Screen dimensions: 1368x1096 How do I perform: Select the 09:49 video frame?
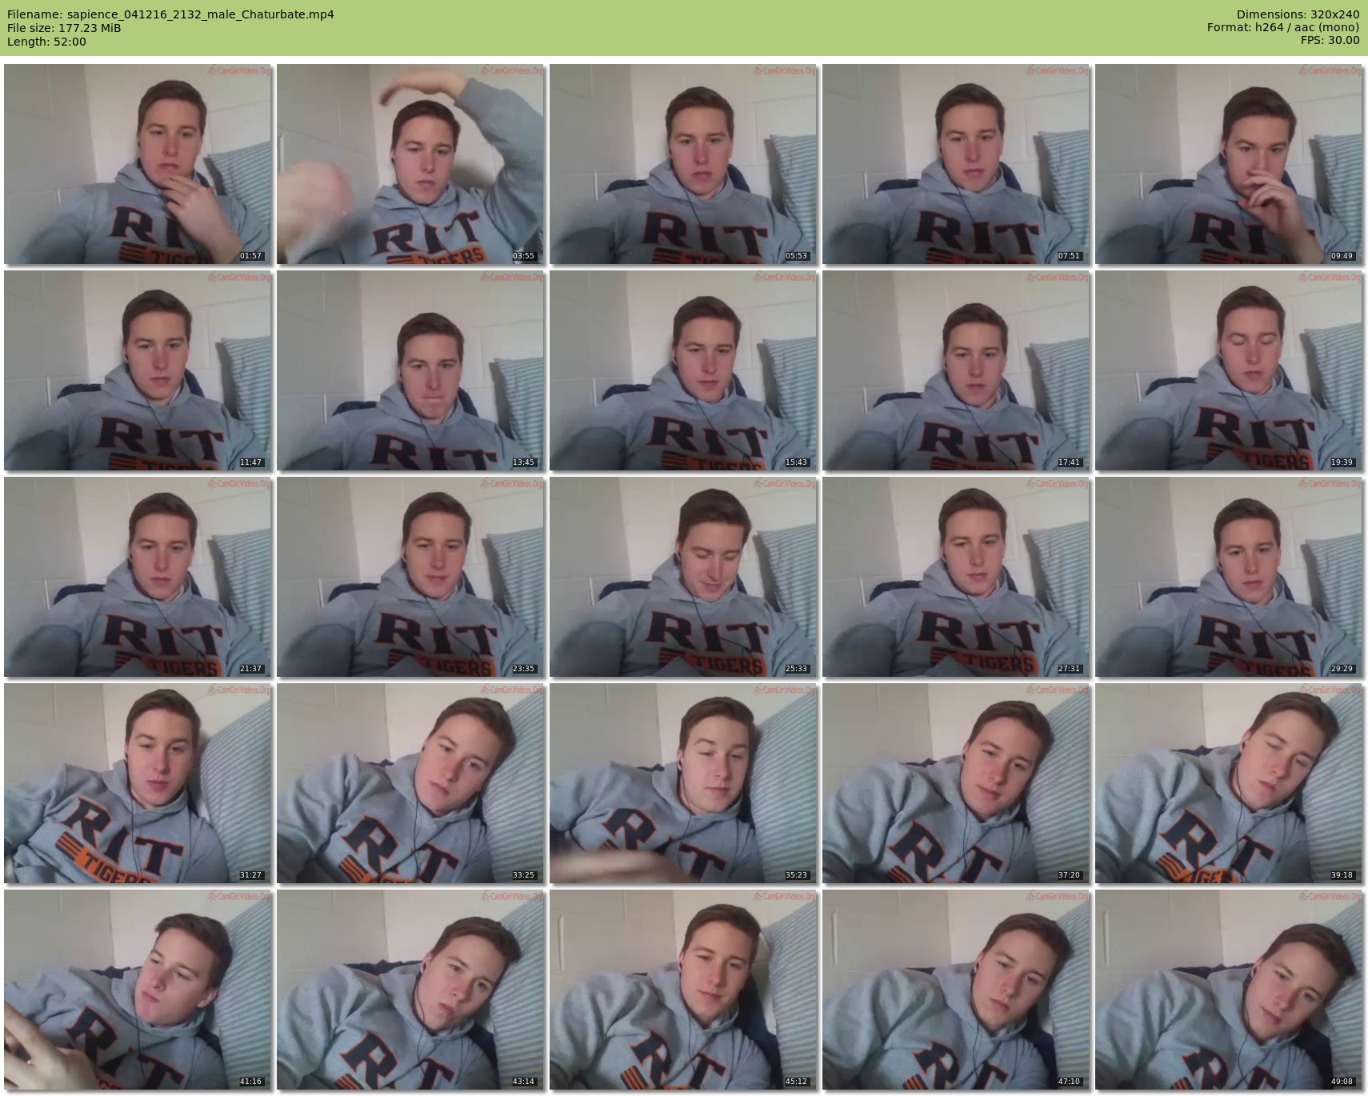(x=1229, y=164)
